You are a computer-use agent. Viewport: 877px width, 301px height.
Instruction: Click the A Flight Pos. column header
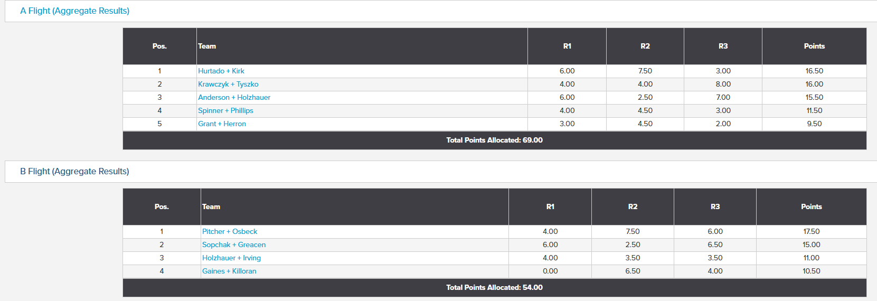pyautogui.click(x=159, y=46)
